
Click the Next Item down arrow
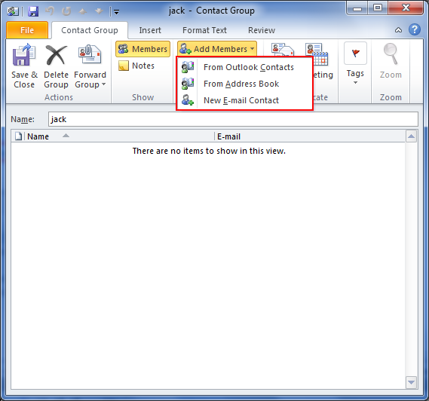[x=99, y=11]
